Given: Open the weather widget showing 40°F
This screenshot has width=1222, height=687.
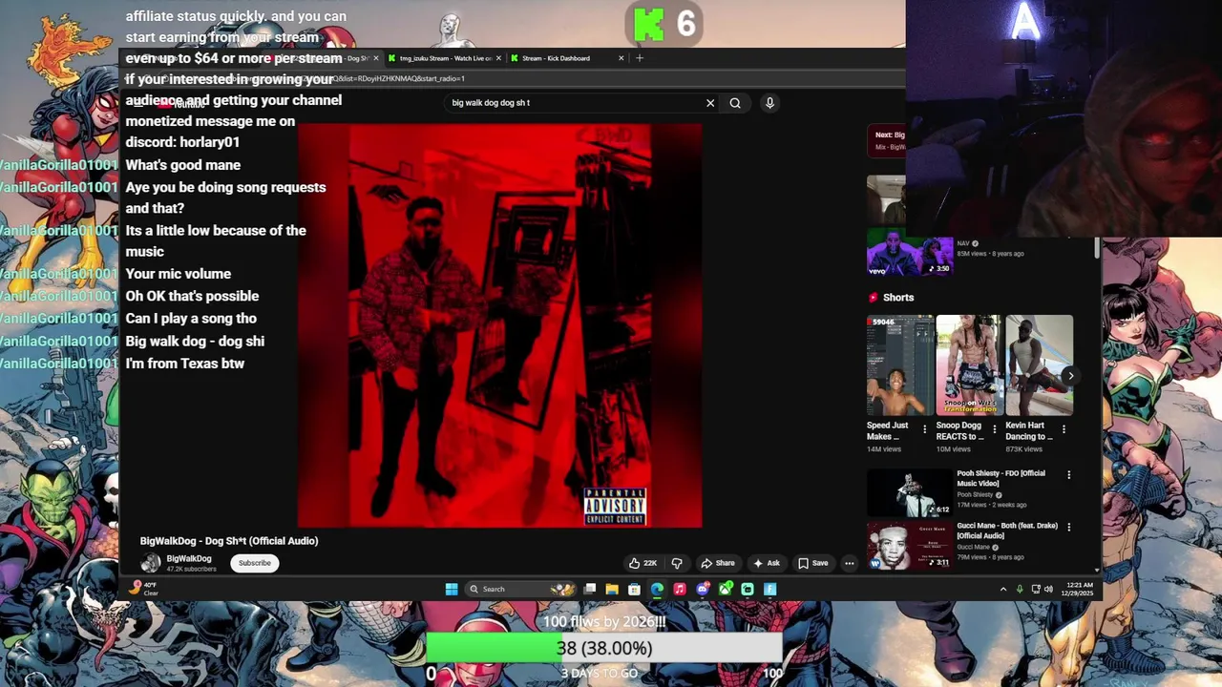Looking at the screenshot, I should tap(145, 589).
